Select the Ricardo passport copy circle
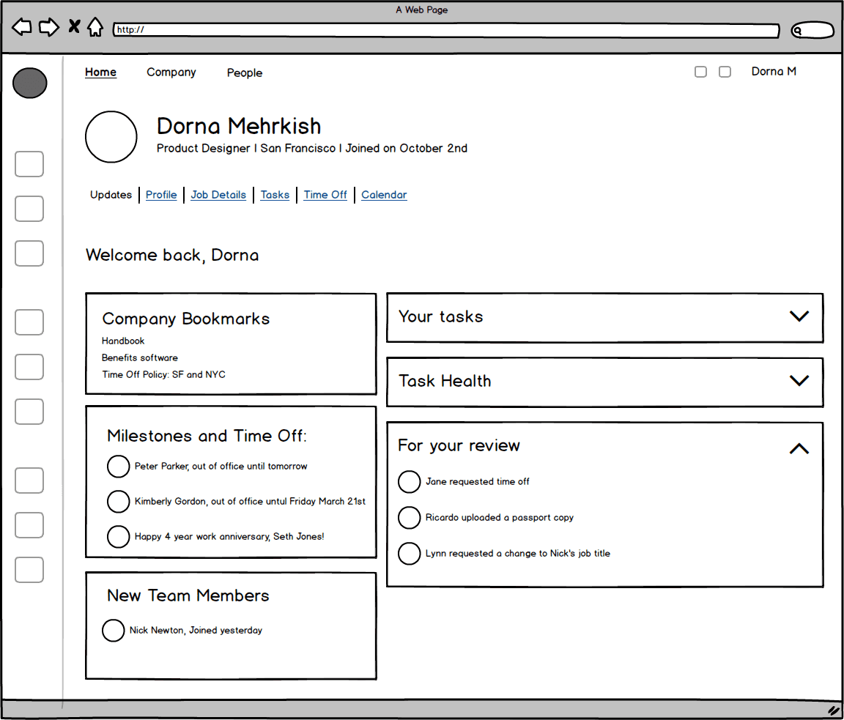 tap(409, 518)
